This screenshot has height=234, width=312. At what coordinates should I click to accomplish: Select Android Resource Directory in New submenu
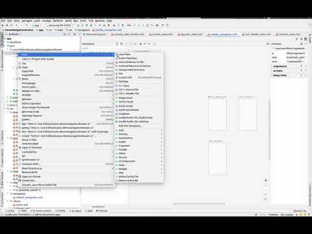(x=139, y=66)
